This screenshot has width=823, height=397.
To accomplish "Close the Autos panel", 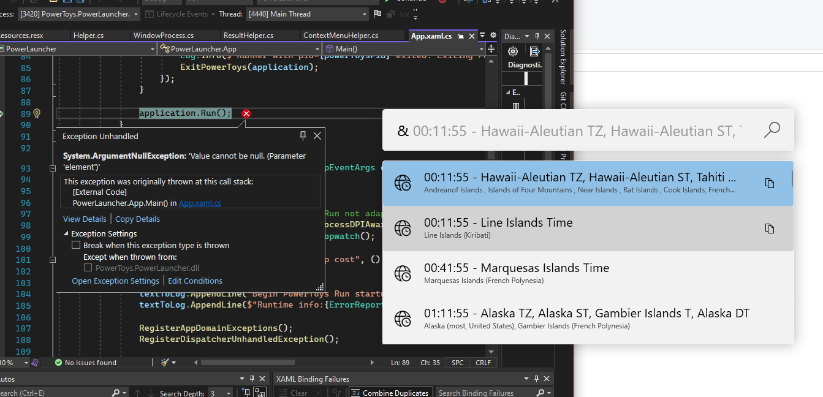I will pyautogui.click(x=264, y=379).
